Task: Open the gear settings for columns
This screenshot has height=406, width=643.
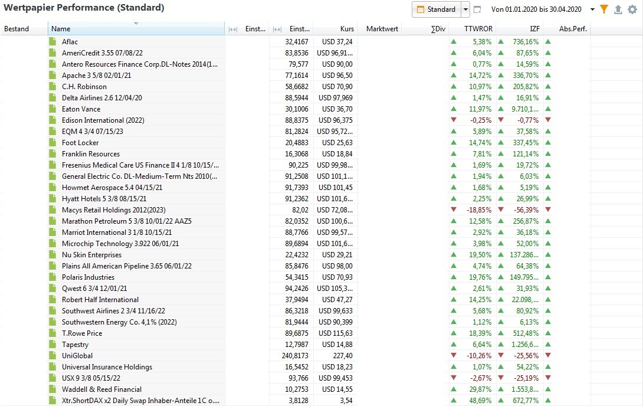Action: tap(632, 9)
